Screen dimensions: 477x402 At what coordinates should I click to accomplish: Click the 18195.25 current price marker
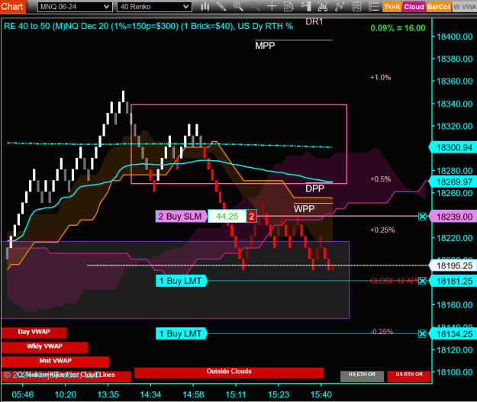click(453, 265)
